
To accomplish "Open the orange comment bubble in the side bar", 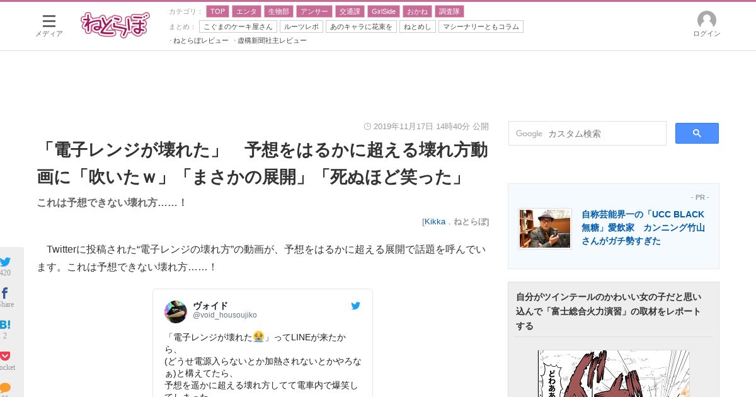I will (5, 388).
